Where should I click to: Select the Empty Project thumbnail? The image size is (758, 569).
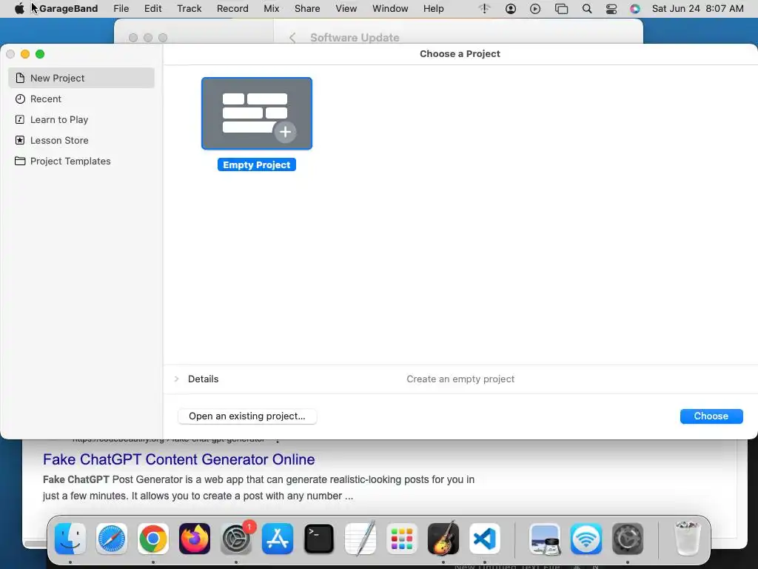257,113
